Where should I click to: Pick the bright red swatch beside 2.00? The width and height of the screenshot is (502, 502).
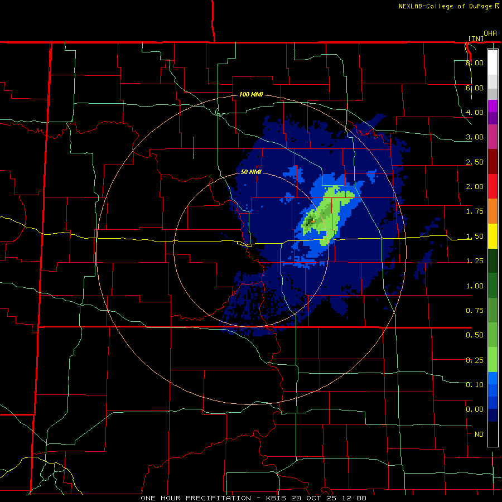(493, 186)
